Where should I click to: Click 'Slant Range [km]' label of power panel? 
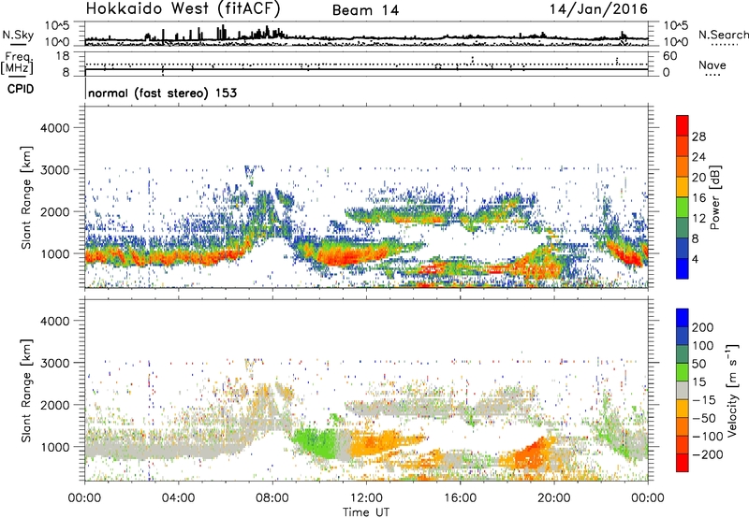click(x=26, y=197)
